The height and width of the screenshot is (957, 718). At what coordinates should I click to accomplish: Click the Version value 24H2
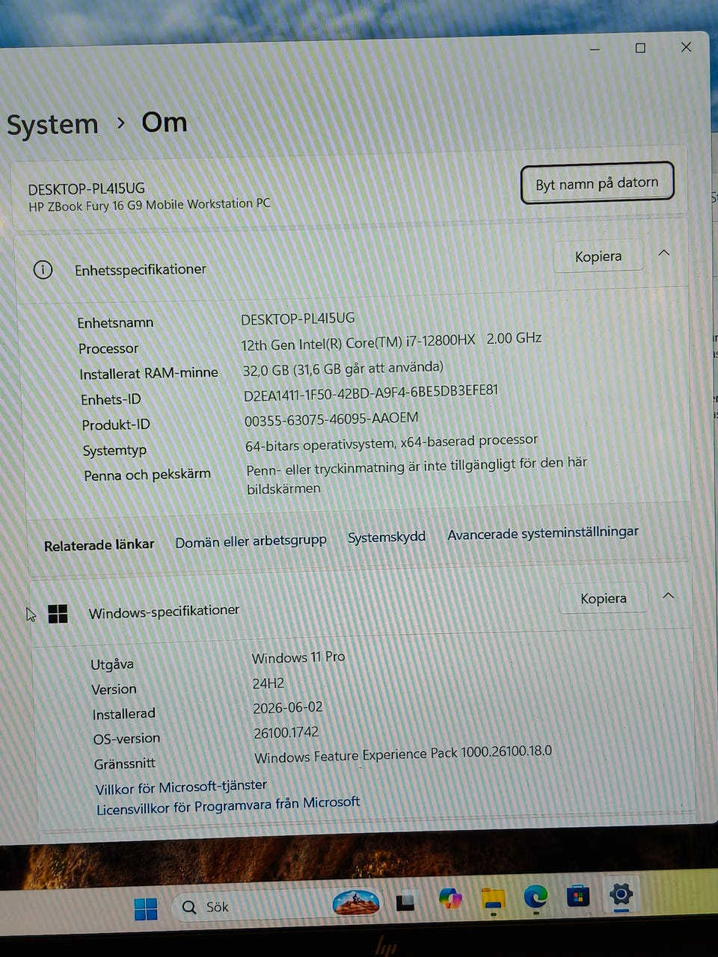click(268, 683)
